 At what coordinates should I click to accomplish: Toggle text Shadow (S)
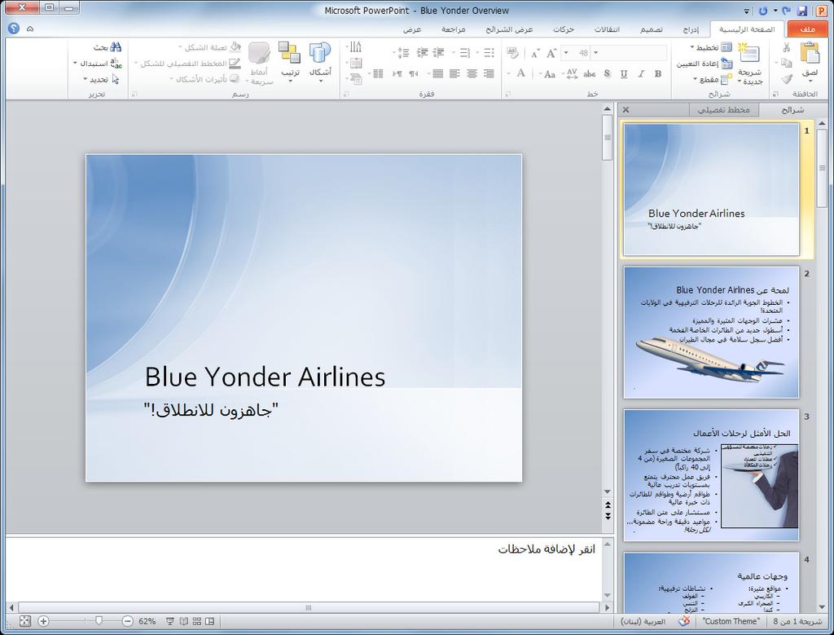[607, 74]
